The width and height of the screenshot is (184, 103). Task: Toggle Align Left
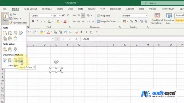click(x=74, y=21)
